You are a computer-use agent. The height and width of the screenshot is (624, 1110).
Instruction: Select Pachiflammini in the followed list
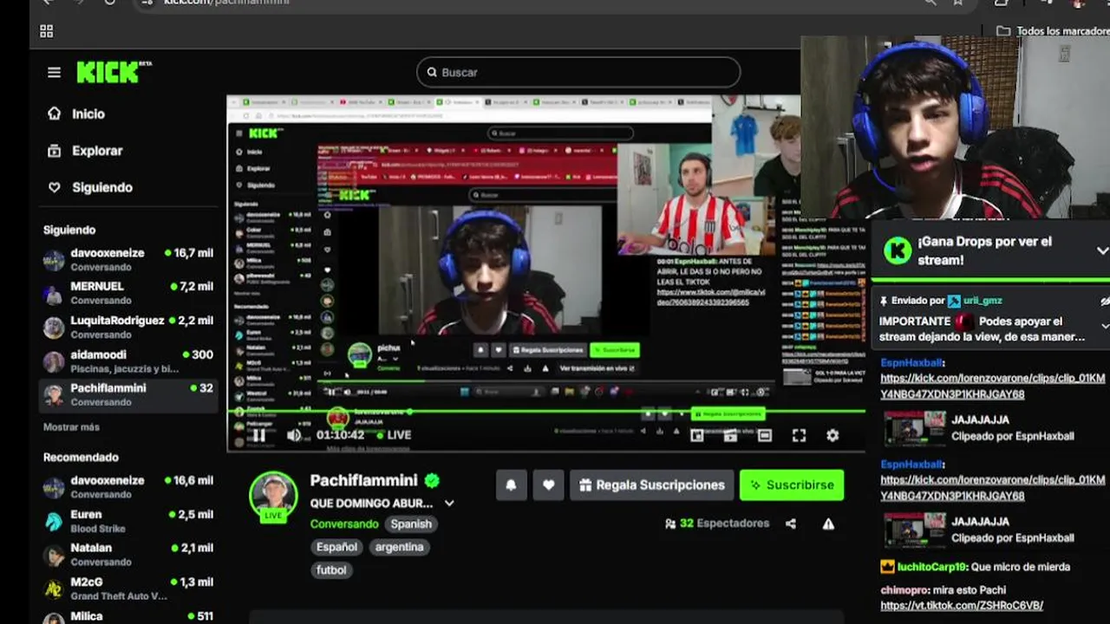coord(128,395)
